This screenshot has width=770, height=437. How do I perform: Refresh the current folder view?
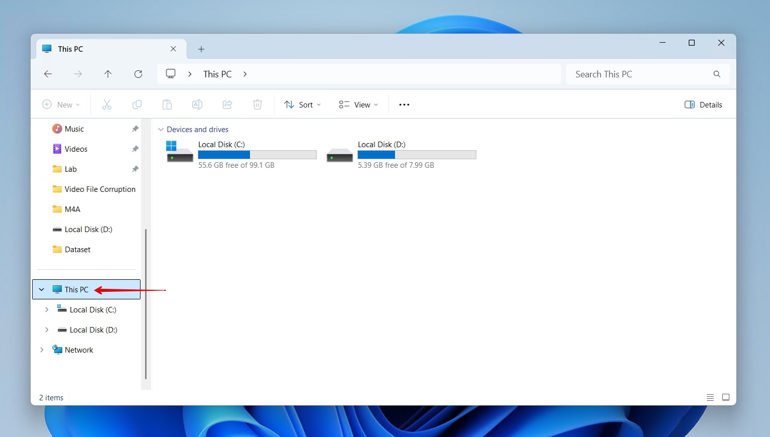tap(138, 74)
